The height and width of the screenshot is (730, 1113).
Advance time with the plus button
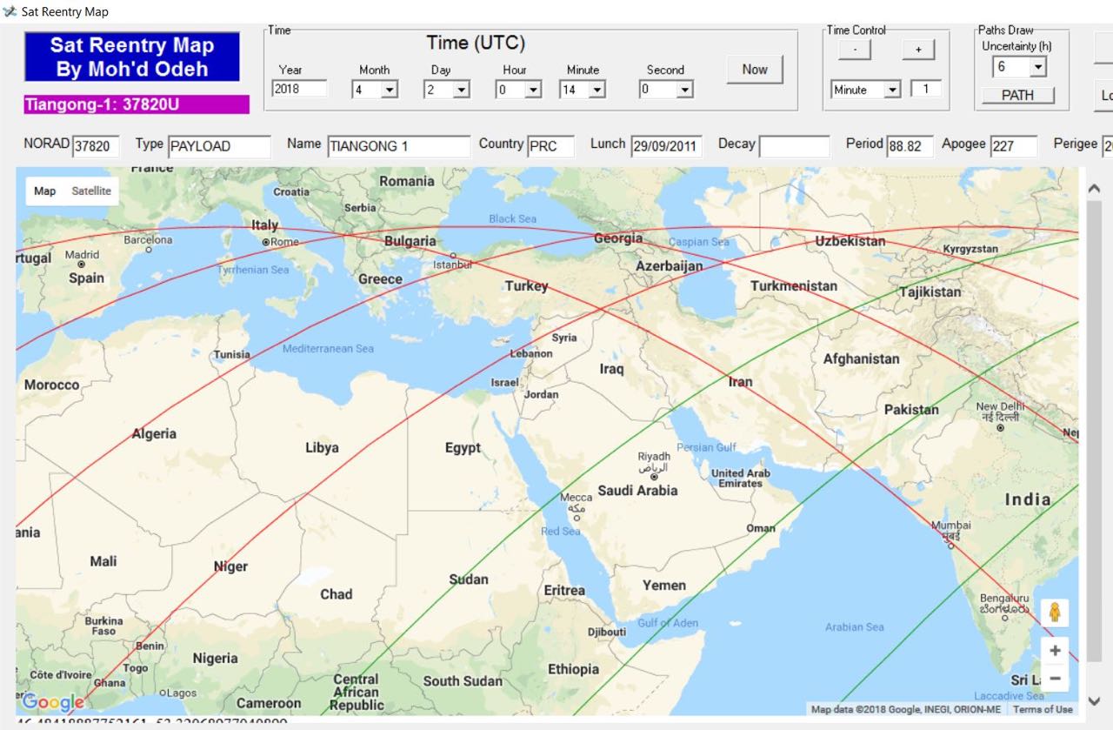click(917, 50)
